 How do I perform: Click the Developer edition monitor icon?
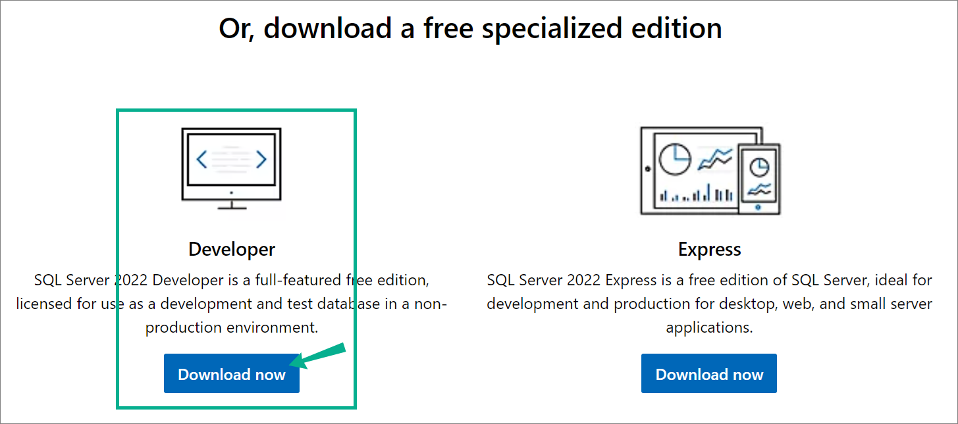[x=231, y=168]
